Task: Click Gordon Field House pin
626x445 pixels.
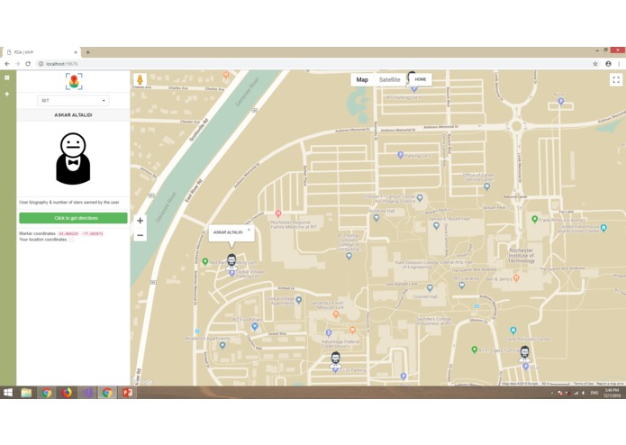Action: click(603, 228)
